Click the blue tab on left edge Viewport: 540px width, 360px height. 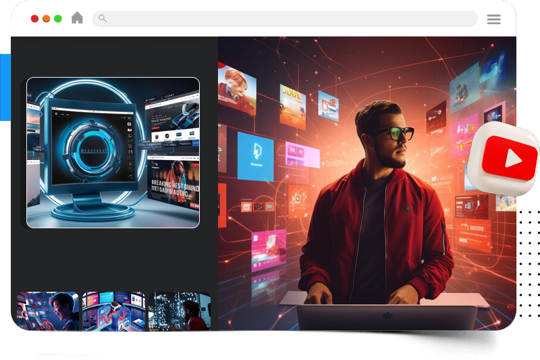pyautogui.click(x=5, y=88)
